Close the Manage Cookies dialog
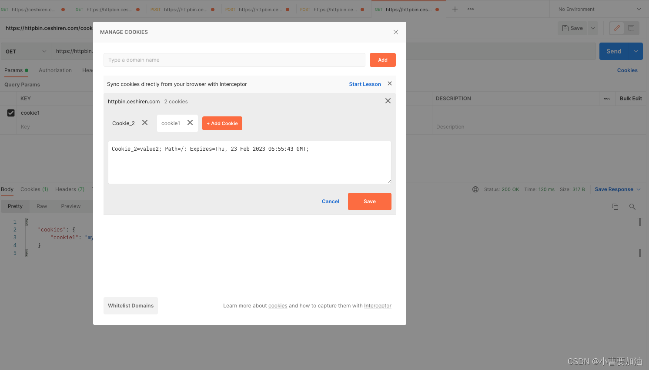This screenshot has height=370, width=649. pyautogui.click(x=396, y=32)
